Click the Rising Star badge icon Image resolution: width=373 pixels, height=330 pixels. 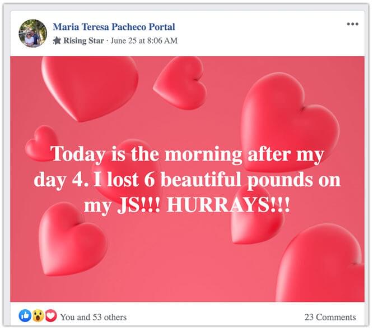(x=57, y=41)
